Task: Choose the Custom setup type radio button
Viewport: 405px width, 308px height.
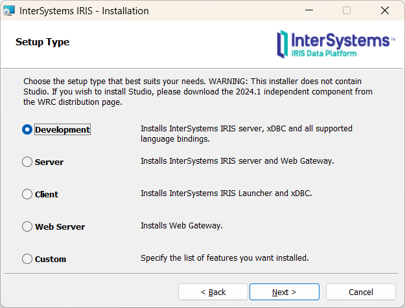Action: tap(27, 259)
